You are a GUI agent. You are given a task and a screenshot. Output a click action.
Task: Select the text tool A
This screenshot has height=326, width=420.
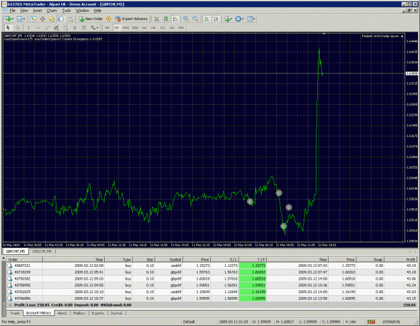click(x=75, y=28)
